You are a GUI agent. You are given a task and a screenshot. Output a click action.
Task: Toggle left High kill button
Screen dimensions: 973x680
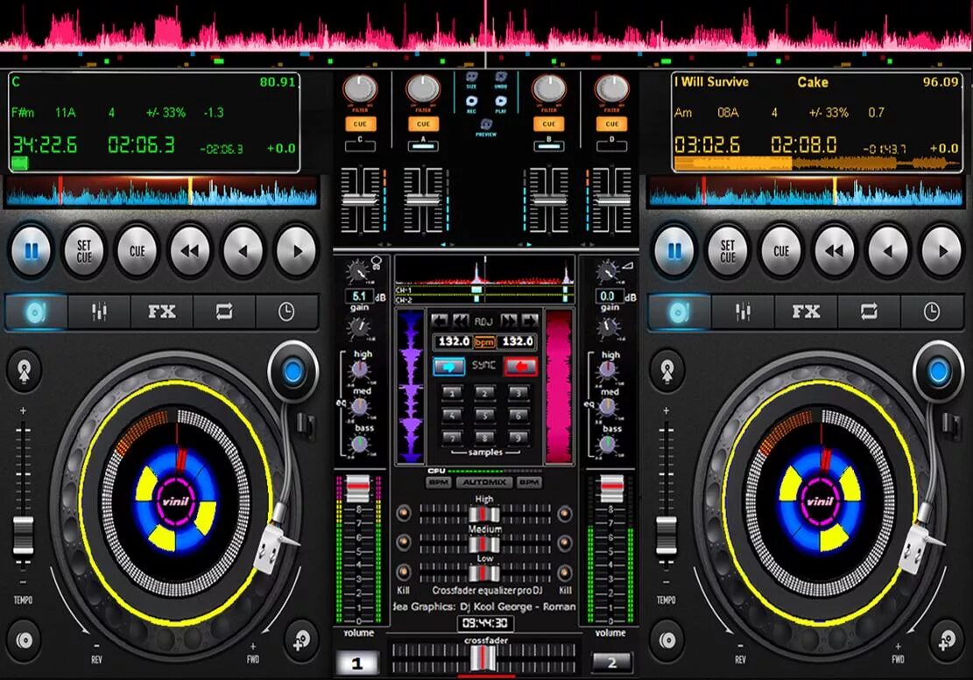[x=404, y=513]
